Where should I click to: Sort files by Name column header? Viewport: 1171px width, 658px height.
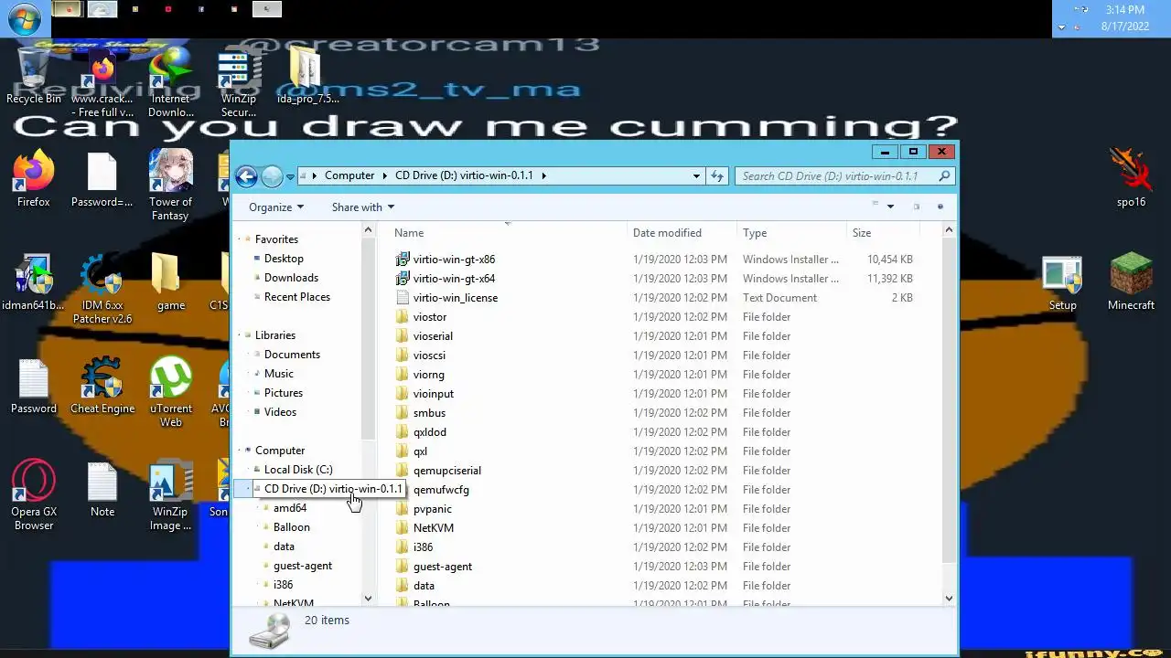508,233
